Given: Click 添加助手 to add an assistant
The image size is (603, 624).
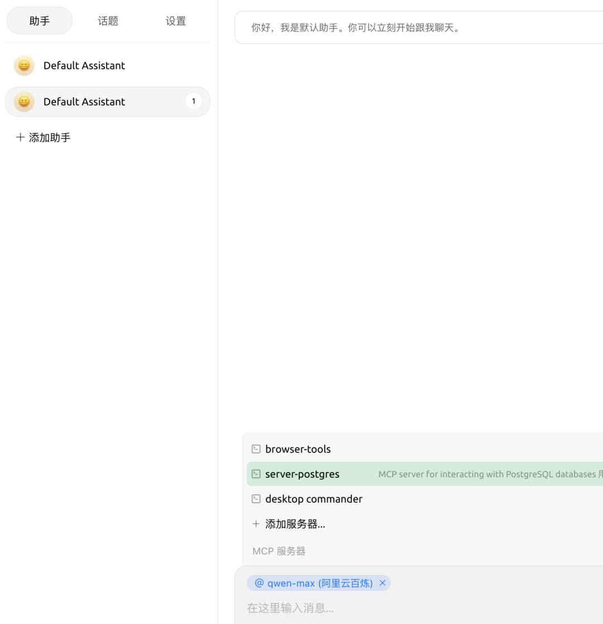Looking at the screenshot, I should [49, 137].
